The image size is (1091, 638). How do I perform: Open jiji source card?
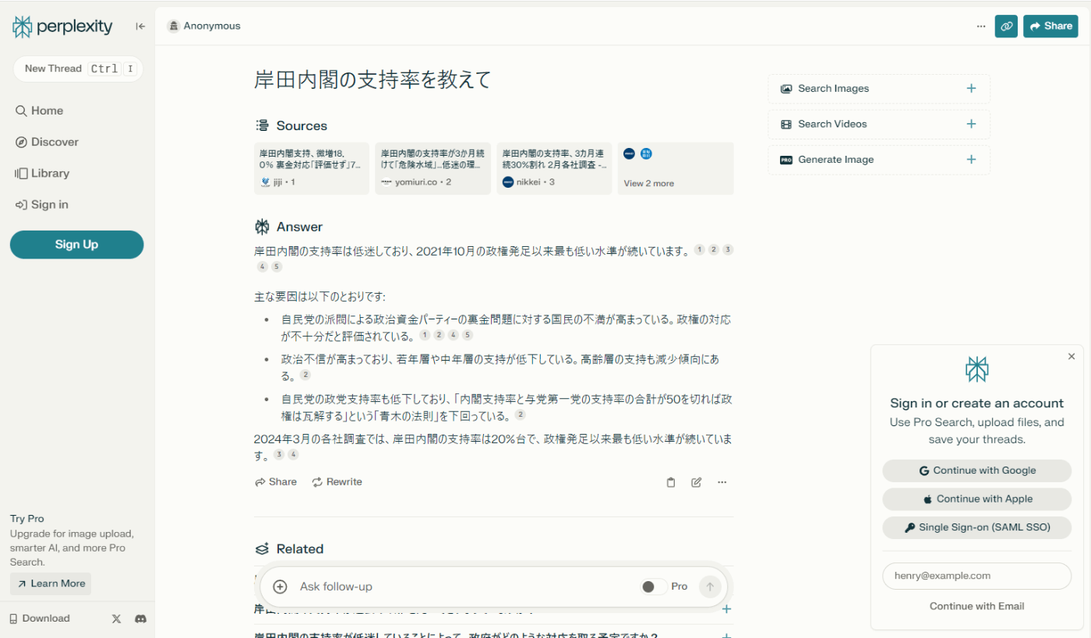312,168
